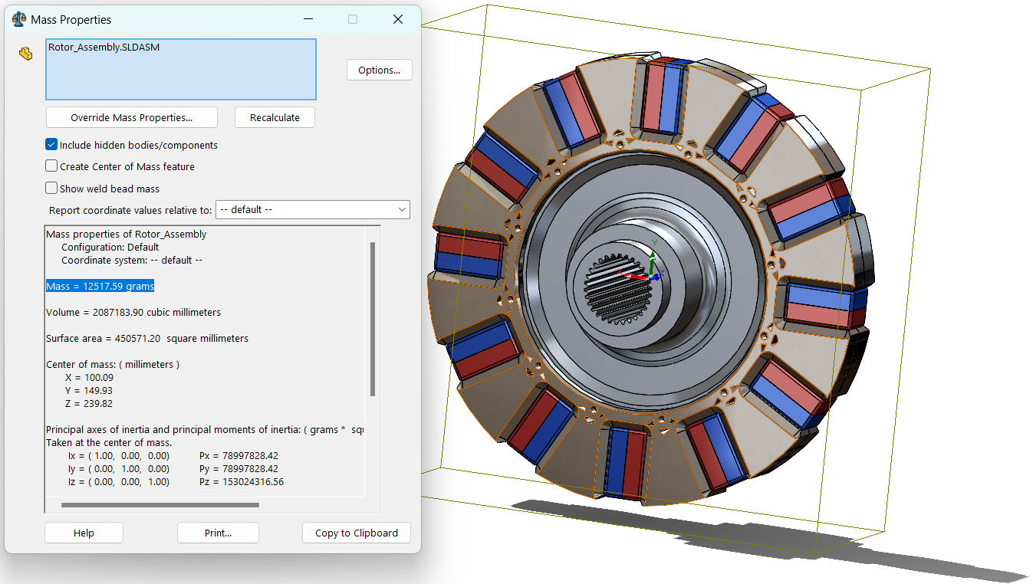Toggle Show weld bead mass option
This screenshot has width=1033, height=584.
(51, 189)
